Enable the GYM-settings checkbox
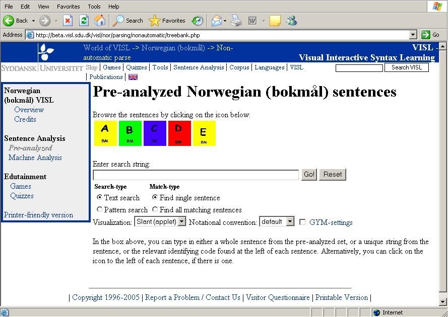 [x=302, y=222]
